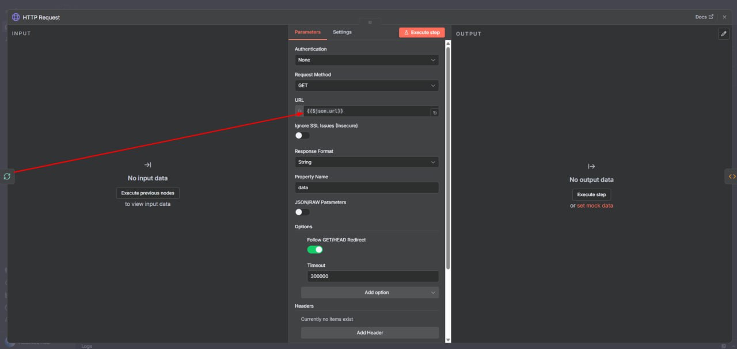Screen dimensions: 737x349
Task: Open the pencil edit icon in Output panel
Action: point(724,34)
